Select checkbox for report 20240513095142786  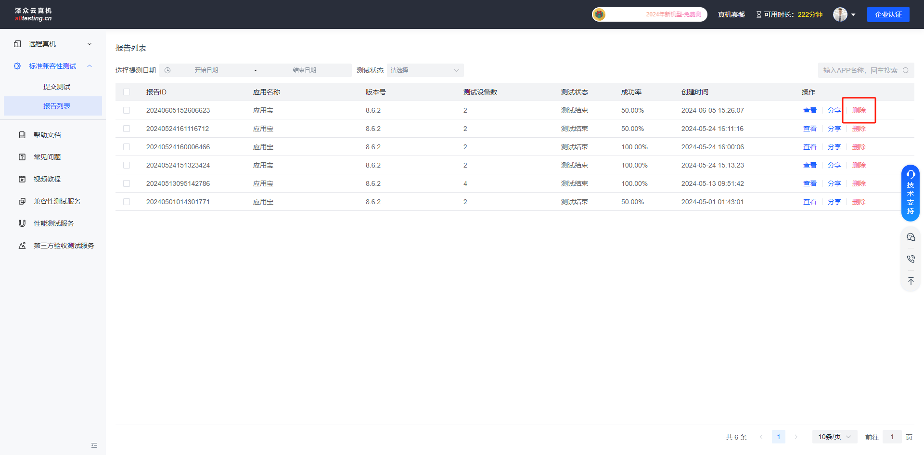(x=127, y=183)
